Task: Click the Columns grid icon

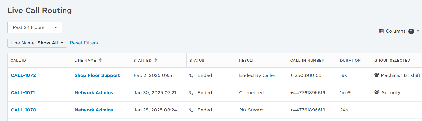Action: (x=381, y=31)
